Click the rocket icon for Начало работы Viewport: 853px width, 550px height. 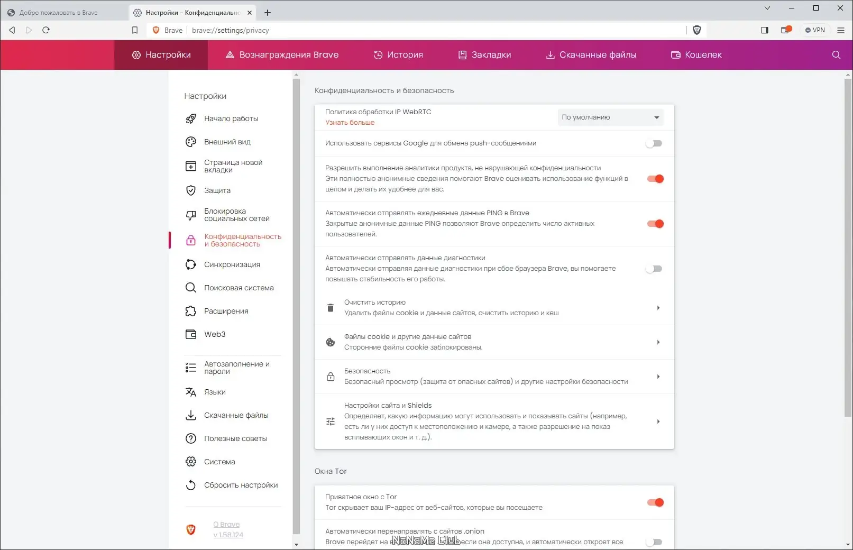tap(191, 119)
